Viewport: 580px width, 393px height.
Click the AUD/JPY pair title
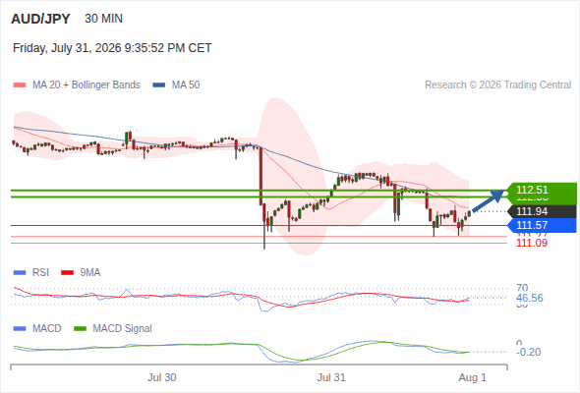tap(40, 19)
